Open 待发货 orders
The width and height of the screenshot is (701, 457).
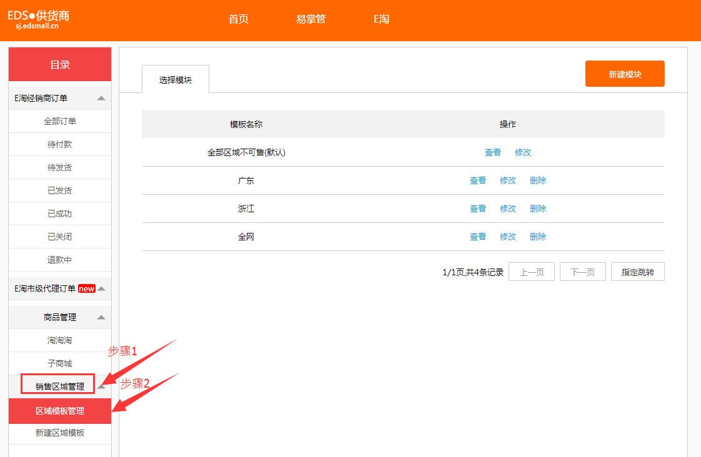(60, 167)
